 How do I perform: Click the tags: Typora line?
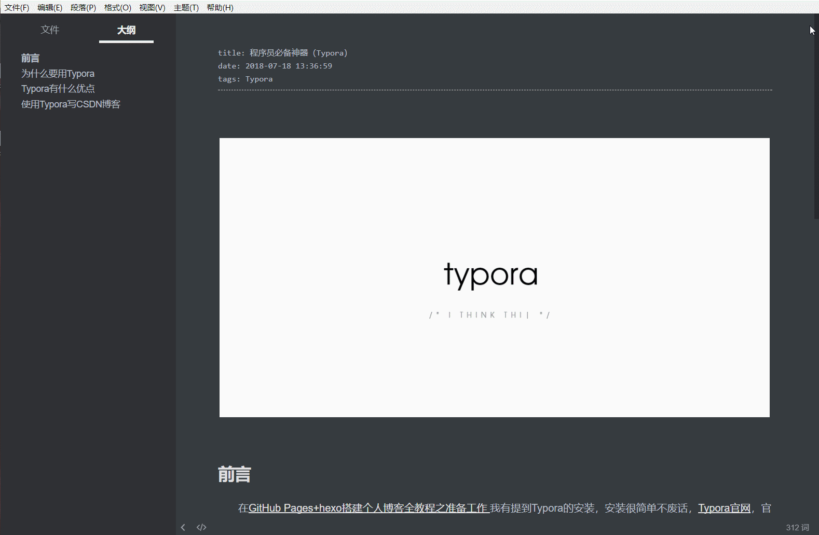click(245, 79)
